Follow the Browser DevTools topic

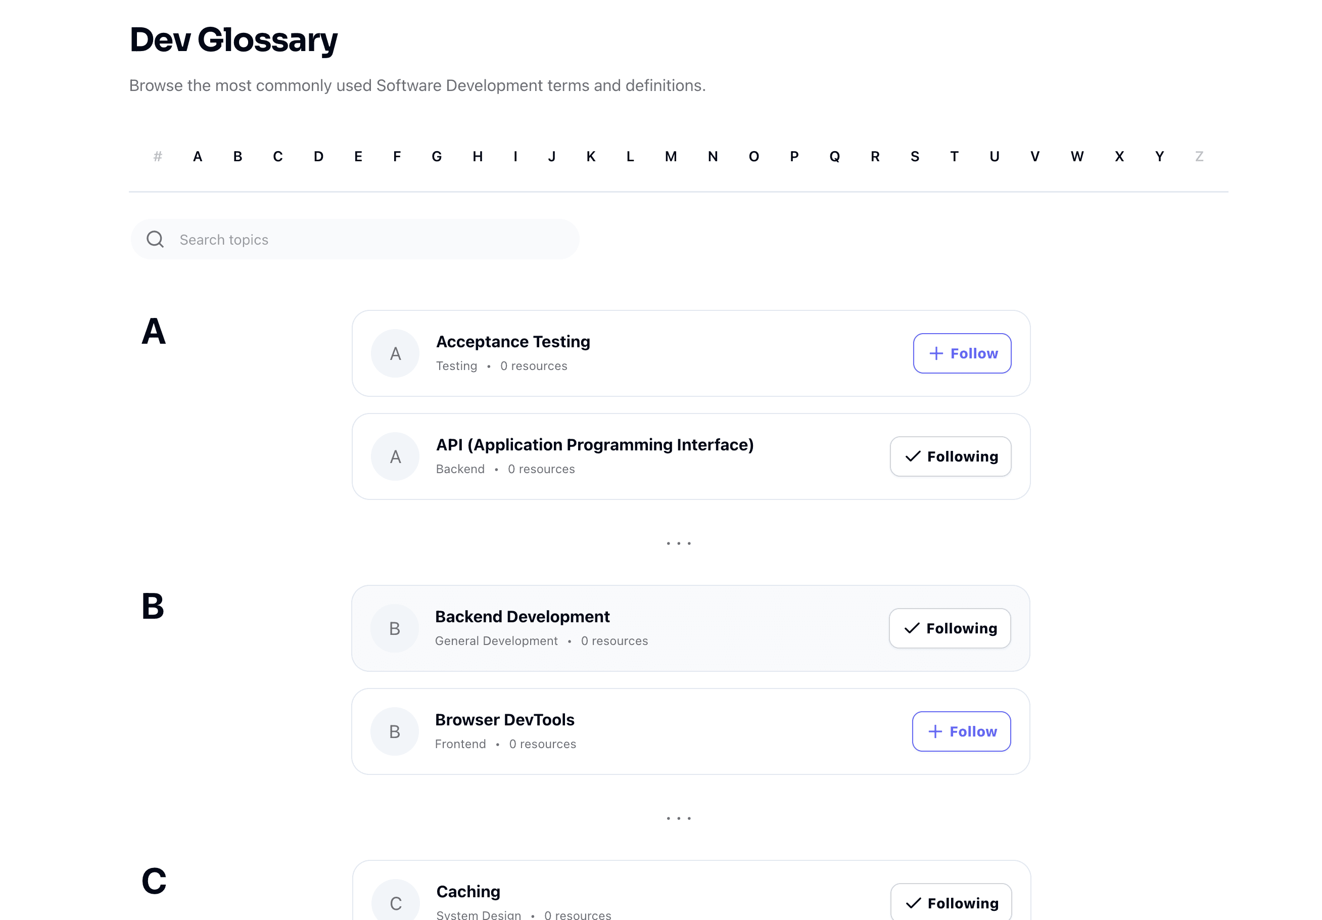[x=961, y=731]
